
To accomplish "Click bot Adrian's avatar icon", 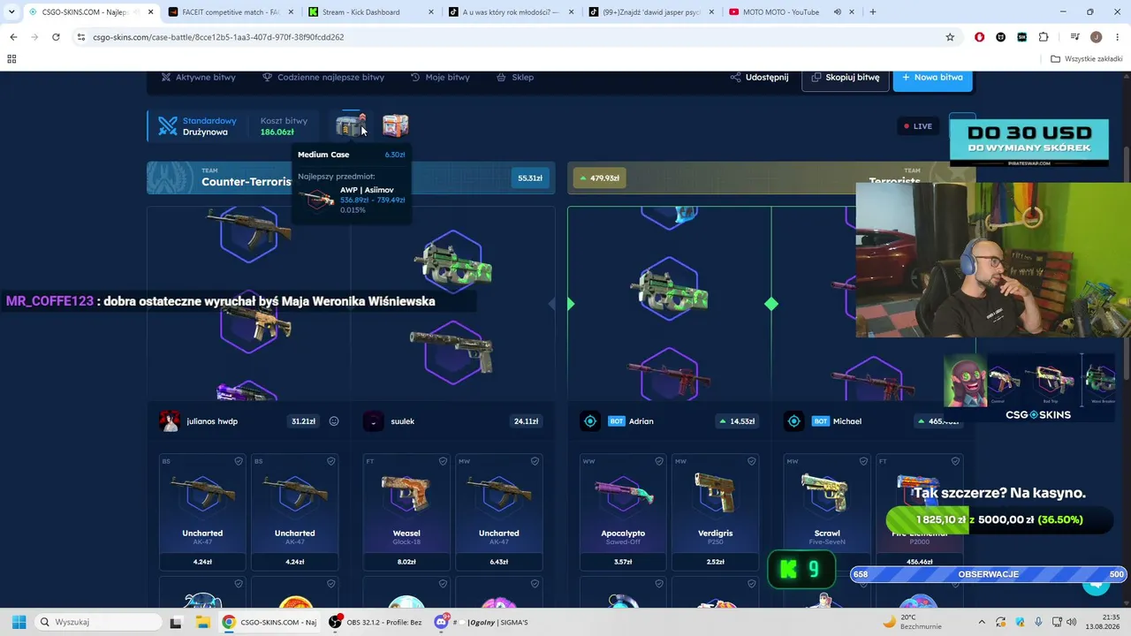I will (590, 421).
